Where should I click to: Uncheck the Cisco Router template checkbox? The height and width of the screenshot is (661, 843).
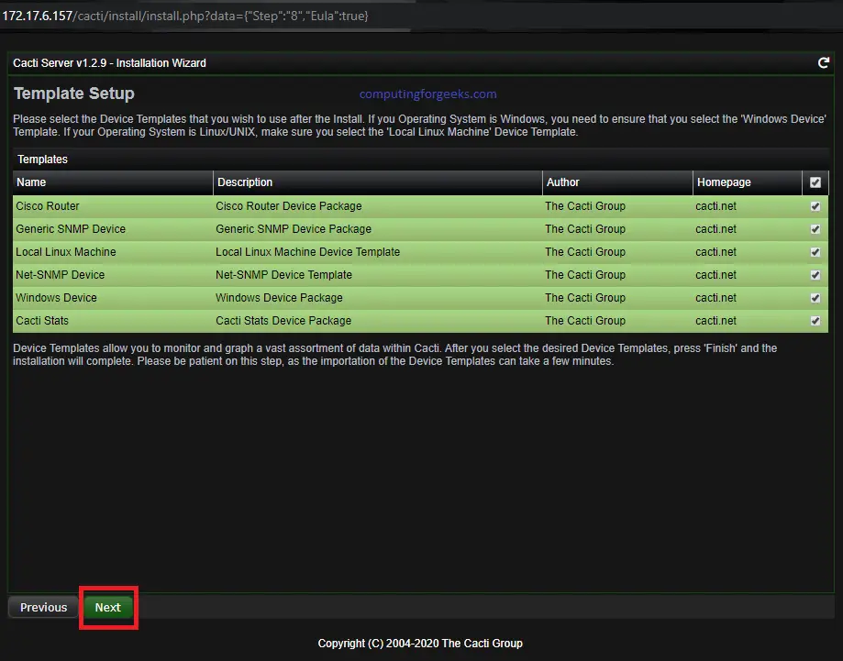click(x=815, y=206)
